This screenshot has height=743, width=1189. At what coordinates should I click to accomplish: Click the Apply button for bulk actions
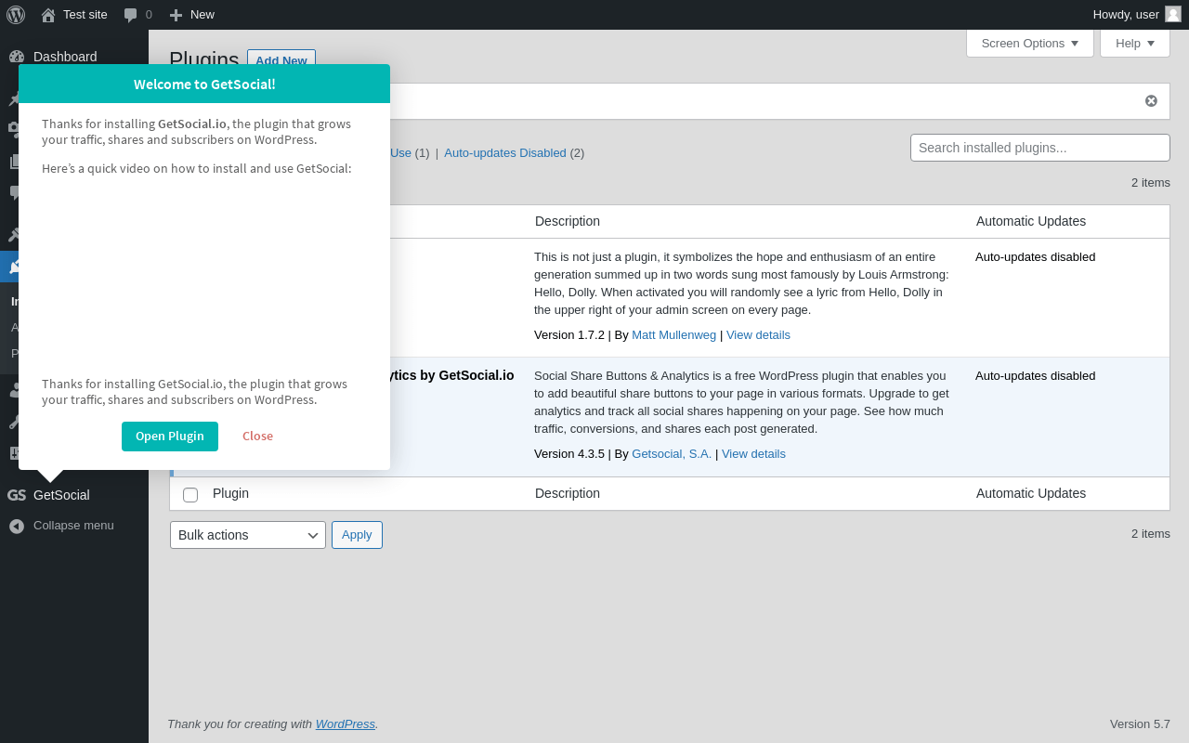point(357,535)
